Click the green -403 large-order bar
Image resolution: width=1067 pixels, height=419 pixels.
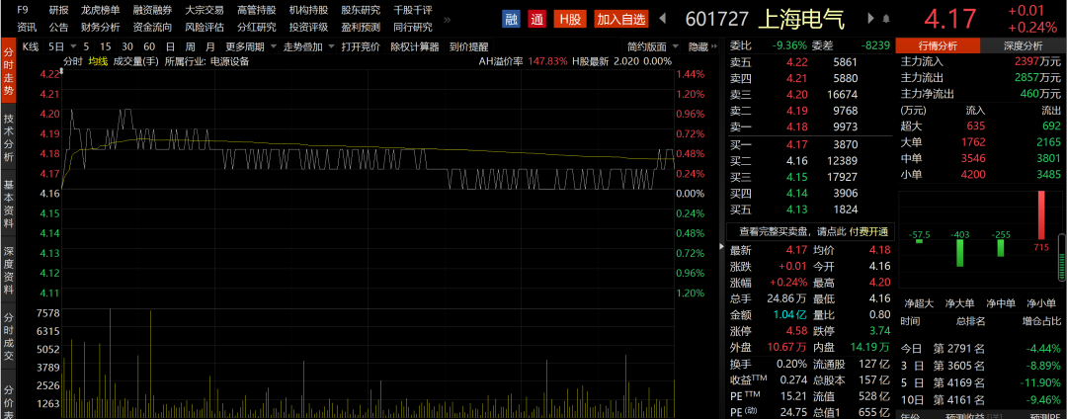coord(960,252)
